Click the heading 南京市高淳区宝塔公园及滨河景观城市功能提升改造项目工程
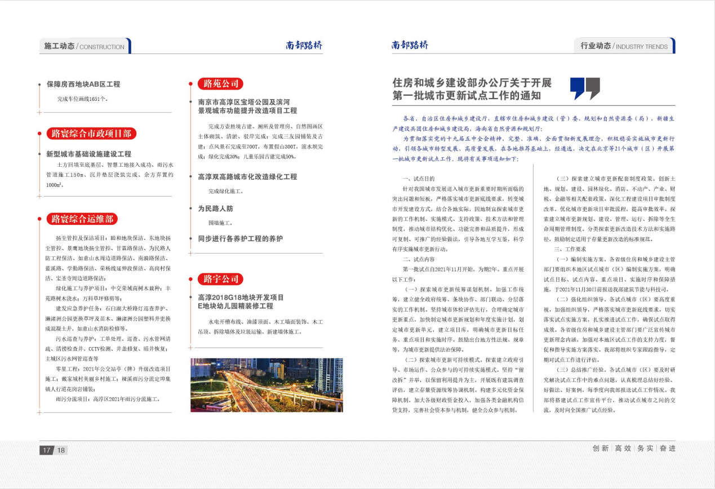This screenshot has width=715, height=489. click(x=247, y=106)
